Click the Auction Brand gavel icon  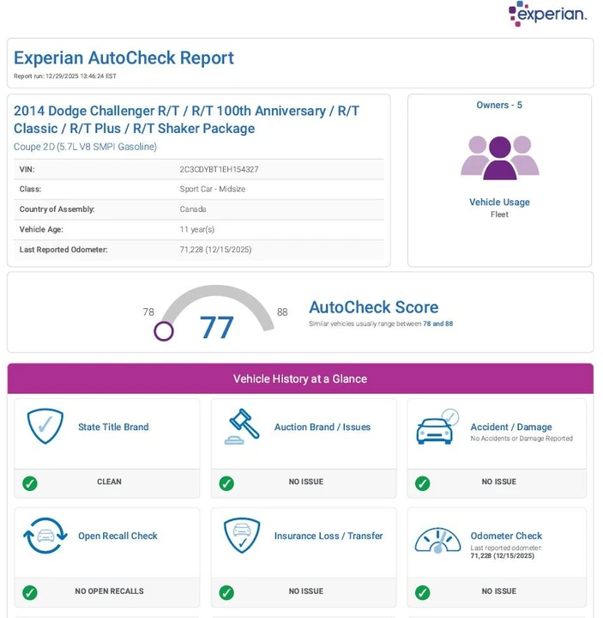(x=242, y=427)
